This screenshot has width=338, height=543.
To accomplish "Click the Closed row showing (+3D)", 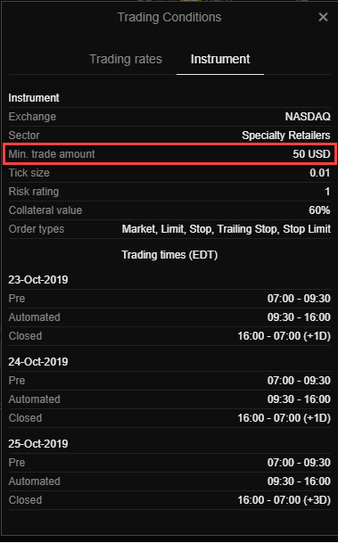I will pyautogui.click(x=169, y=500).
